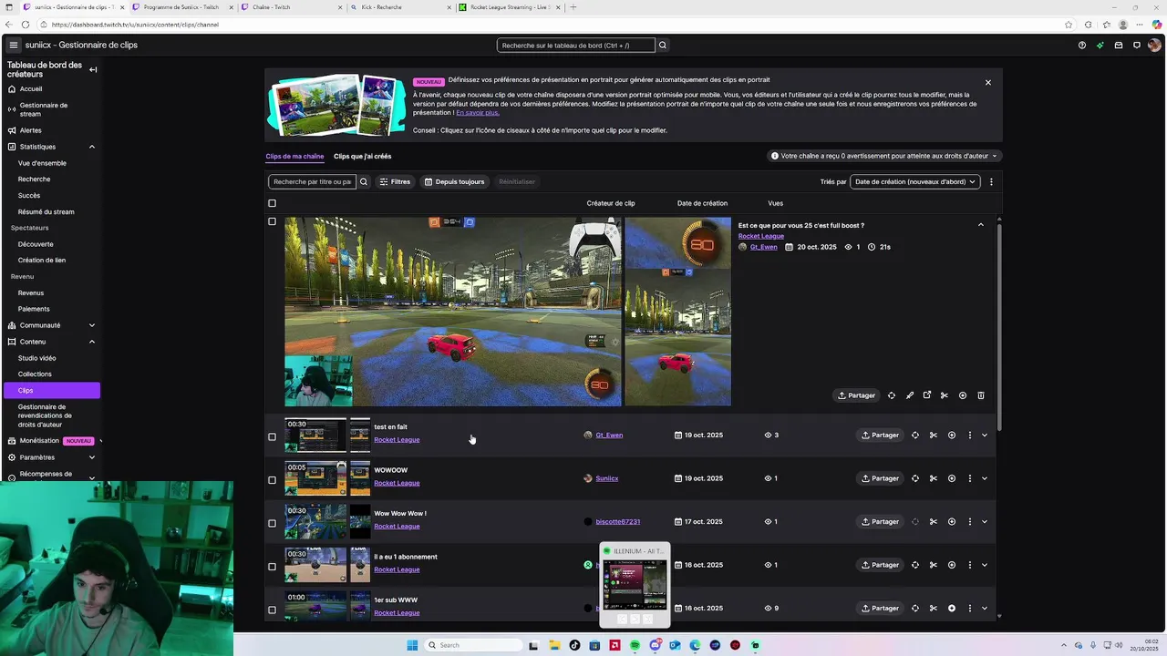Click Partager on the expanded clip
Viewport: 1167px width, 656px height.
(x=856, y=395)
